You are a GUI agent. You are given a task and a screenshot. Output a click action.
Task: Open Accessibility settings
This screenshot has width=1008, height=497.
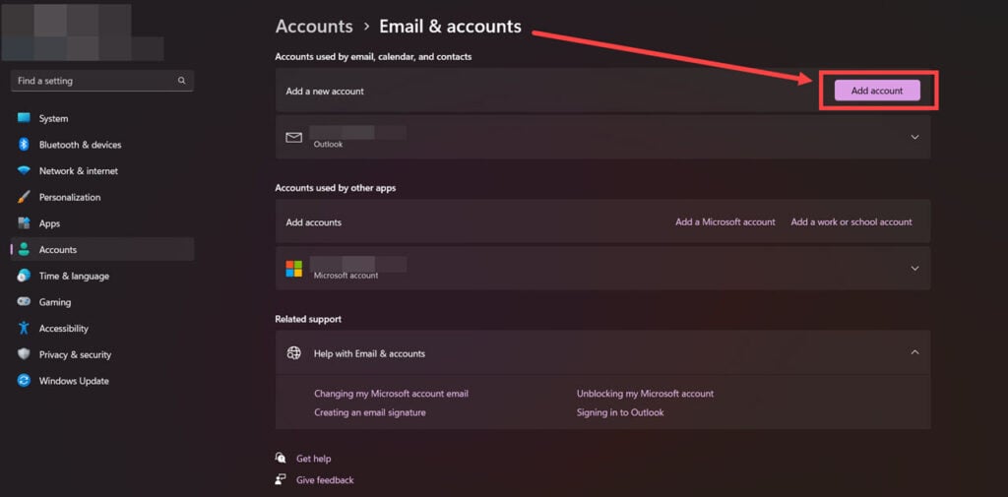pyautogui.click(x=102, y=328)
